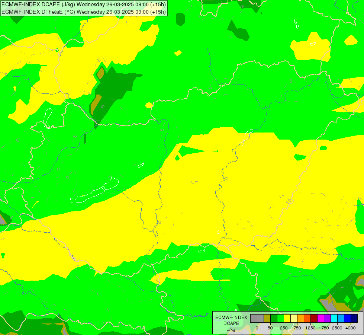The image size is (364, 335).
Task: Click the pure blue legend swatch
Action: 348,319
